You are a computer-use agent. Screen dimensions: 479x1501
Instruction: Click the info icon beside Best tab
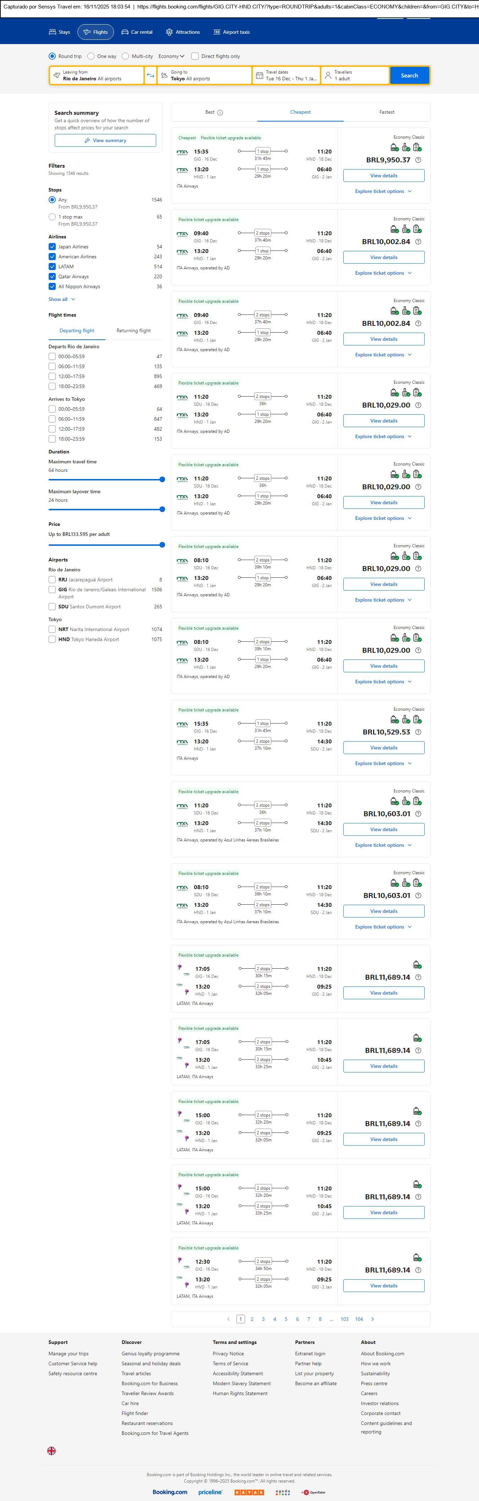coord(220,112)
